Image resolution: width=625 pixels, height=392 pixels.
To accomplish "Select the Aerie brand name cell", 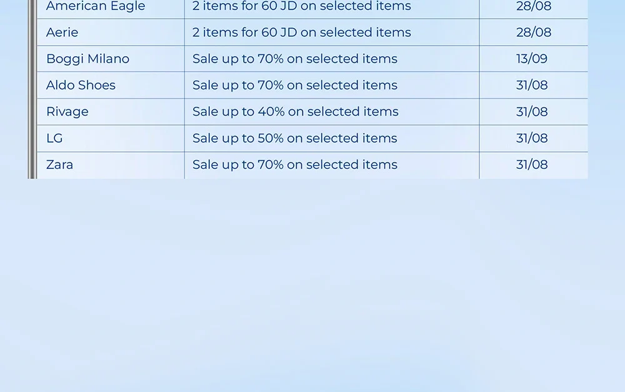I will 62,33.
